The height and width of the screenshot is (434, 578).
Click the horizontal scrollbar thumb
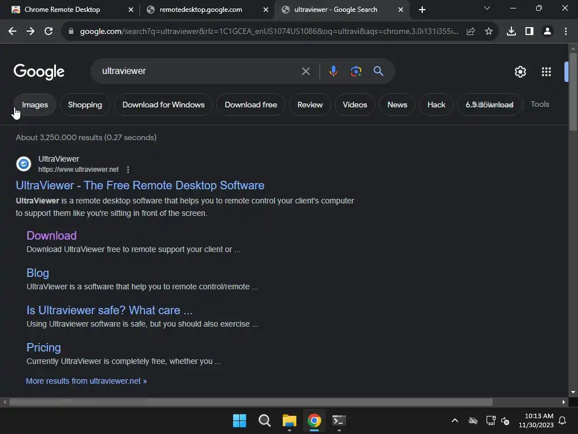click(251, 402)
